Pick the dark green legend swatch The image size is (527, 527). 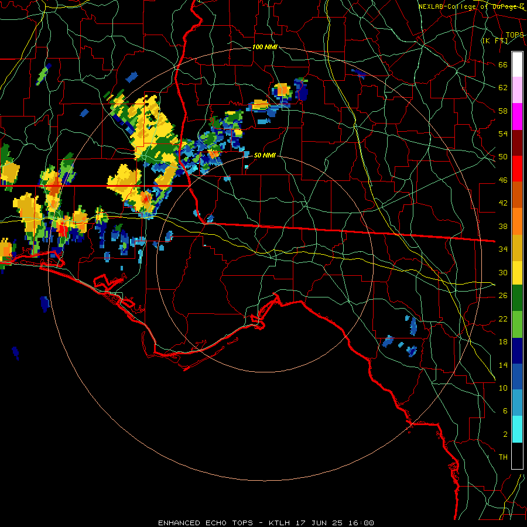(x=517, y=298)
